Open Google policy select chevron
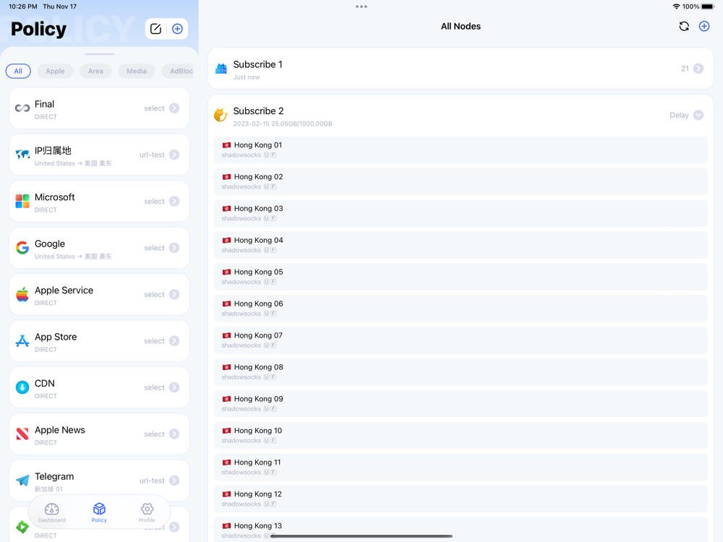This screenshot has width=723, height=542. pyautogui.click(x=174, y=247)
